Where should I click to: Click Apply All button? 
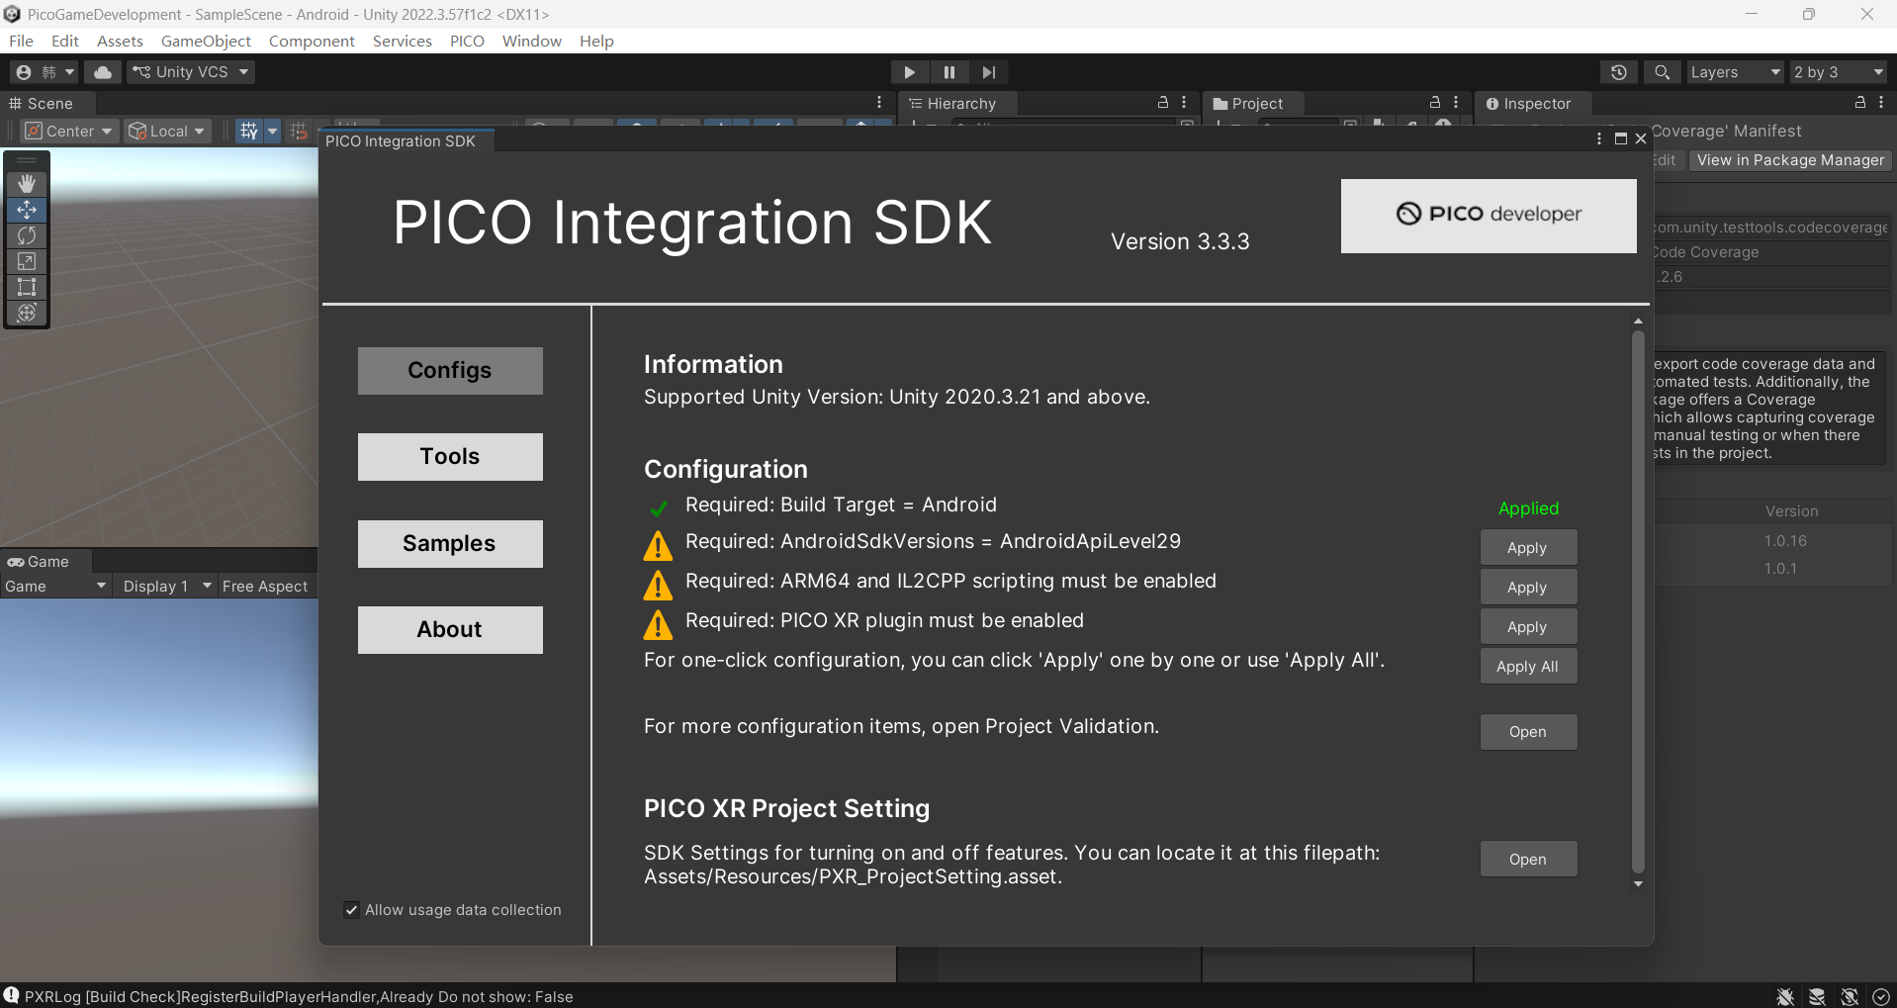(1528, 666)
